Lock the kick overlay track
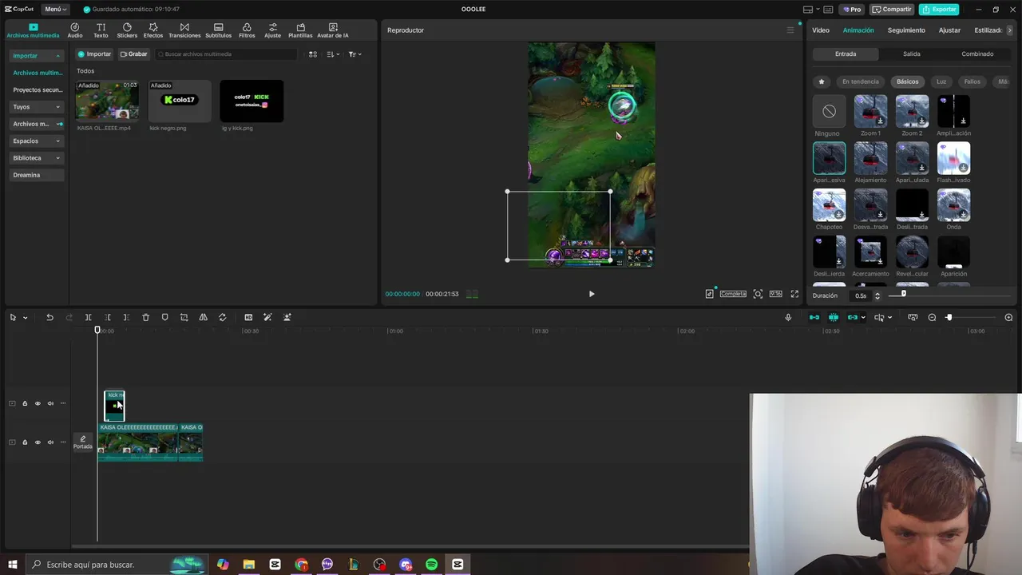 coord(25,403)
